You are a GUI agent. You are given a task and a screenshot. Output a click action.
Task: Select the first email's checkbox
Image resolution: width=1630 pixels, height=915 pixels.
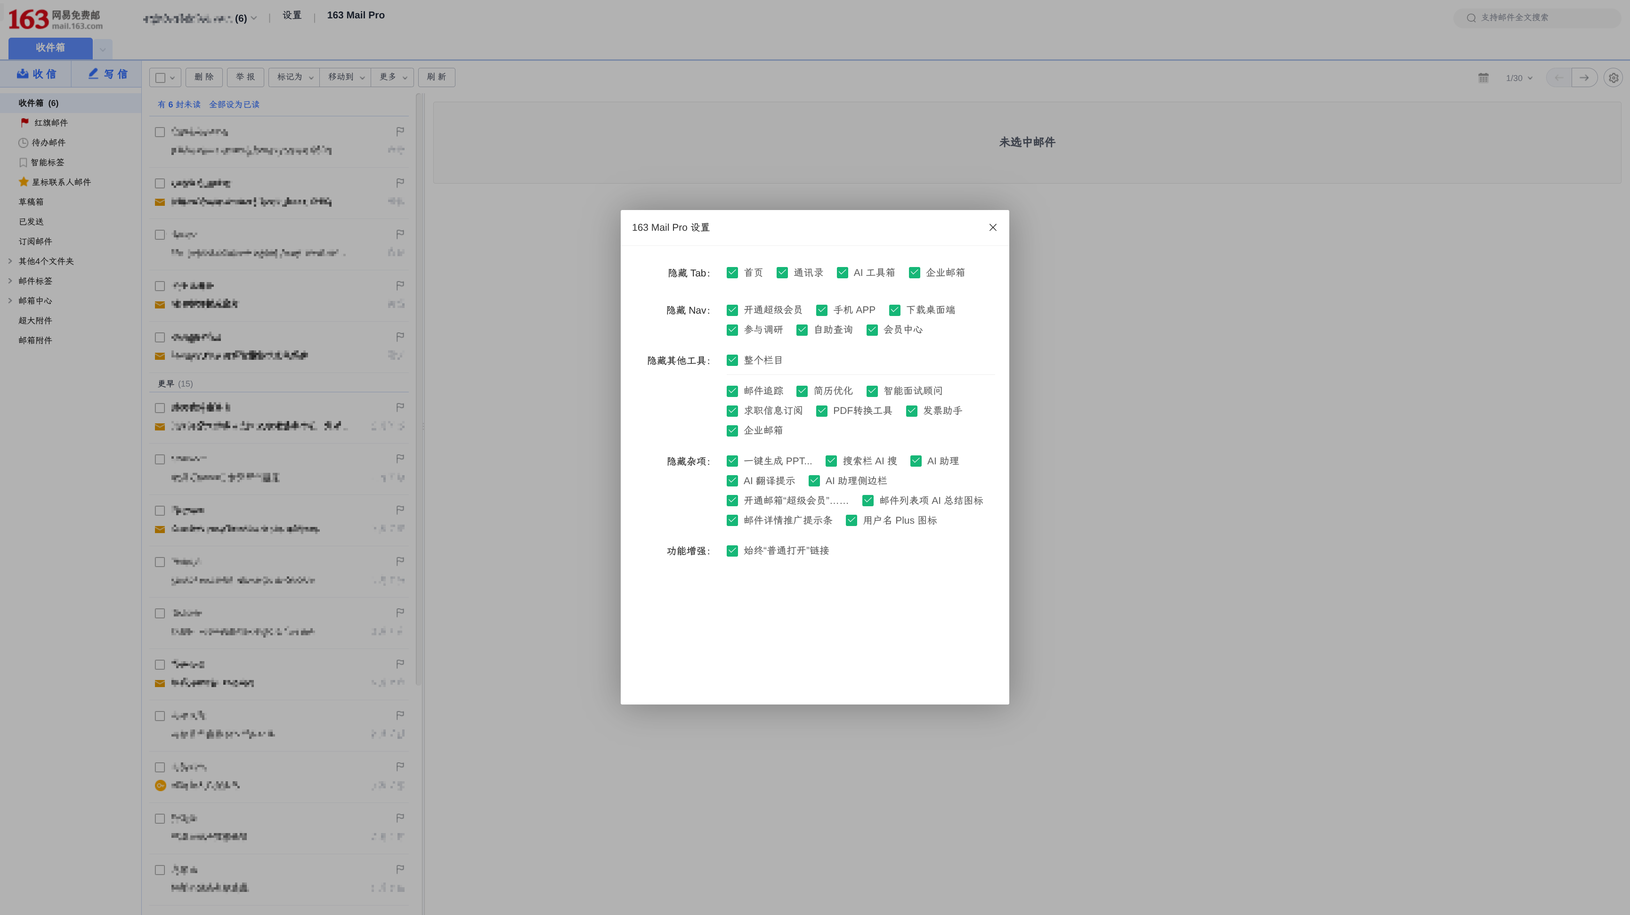click(x=160, y=131)
